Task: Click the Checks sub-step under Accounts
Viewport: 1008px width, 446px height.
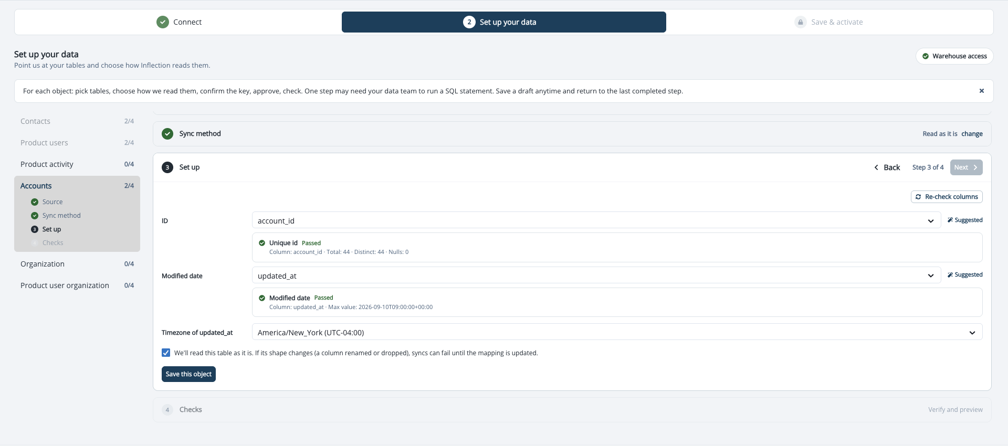Action: [x=52, y=243]
